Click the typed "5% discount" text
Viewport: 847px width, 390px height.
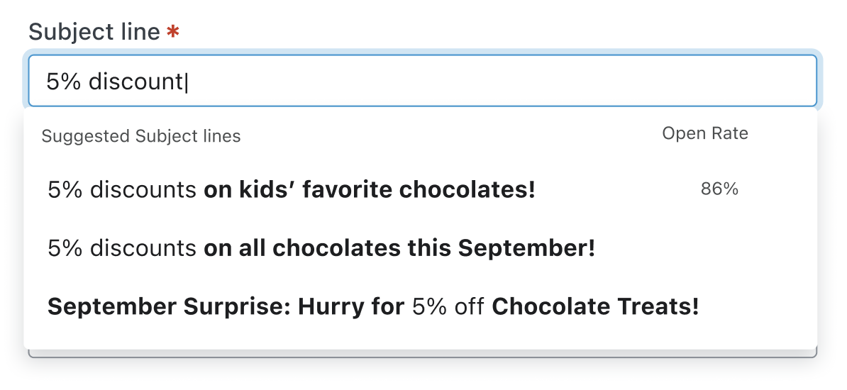pyautogui.click(x=114, y=82)
